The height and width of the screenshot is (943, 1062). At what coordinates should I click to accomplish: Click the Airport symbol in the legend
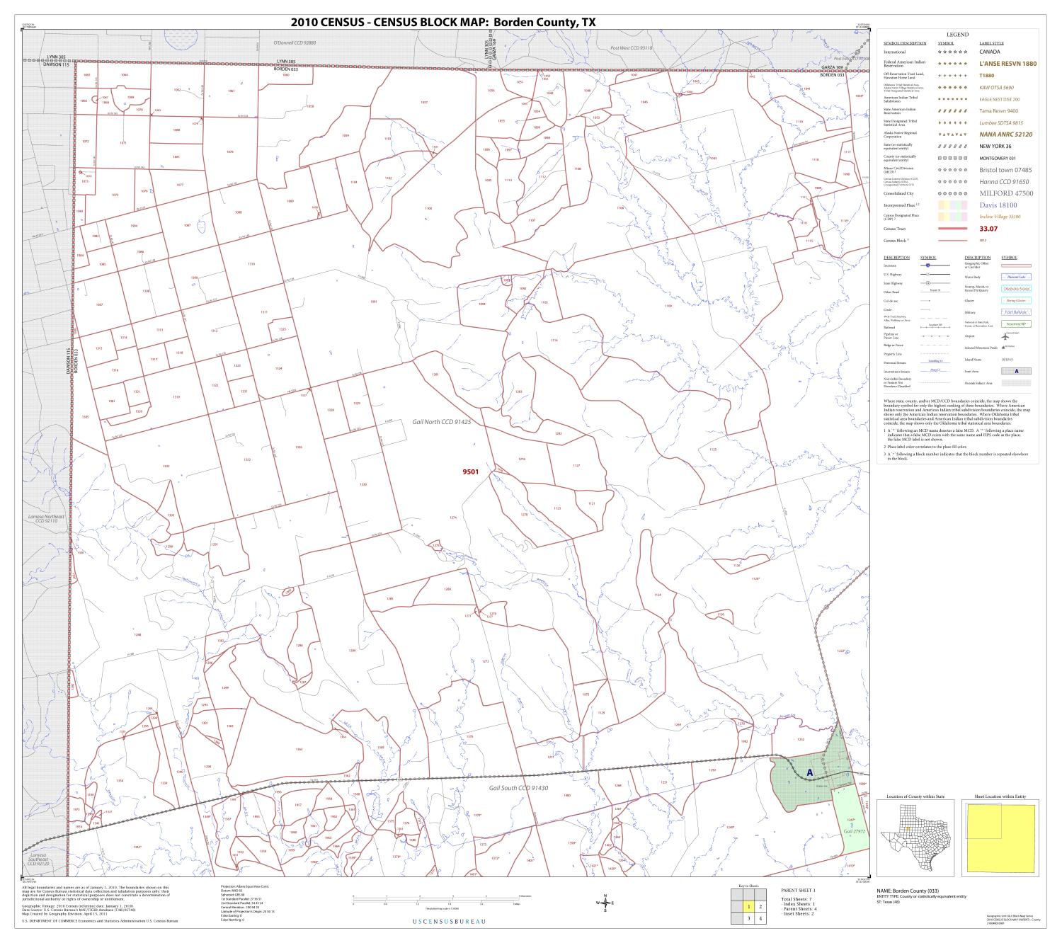click(x=1006, y=336)
